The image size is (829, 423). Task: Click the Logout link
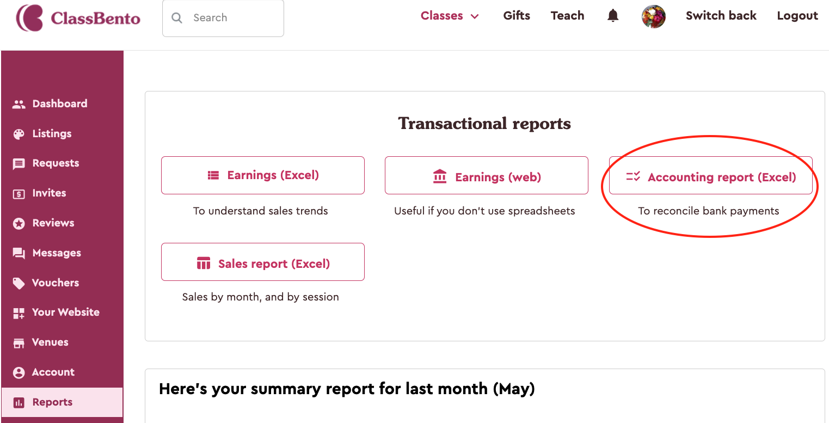pyautogui.click(x=797, y=16)
